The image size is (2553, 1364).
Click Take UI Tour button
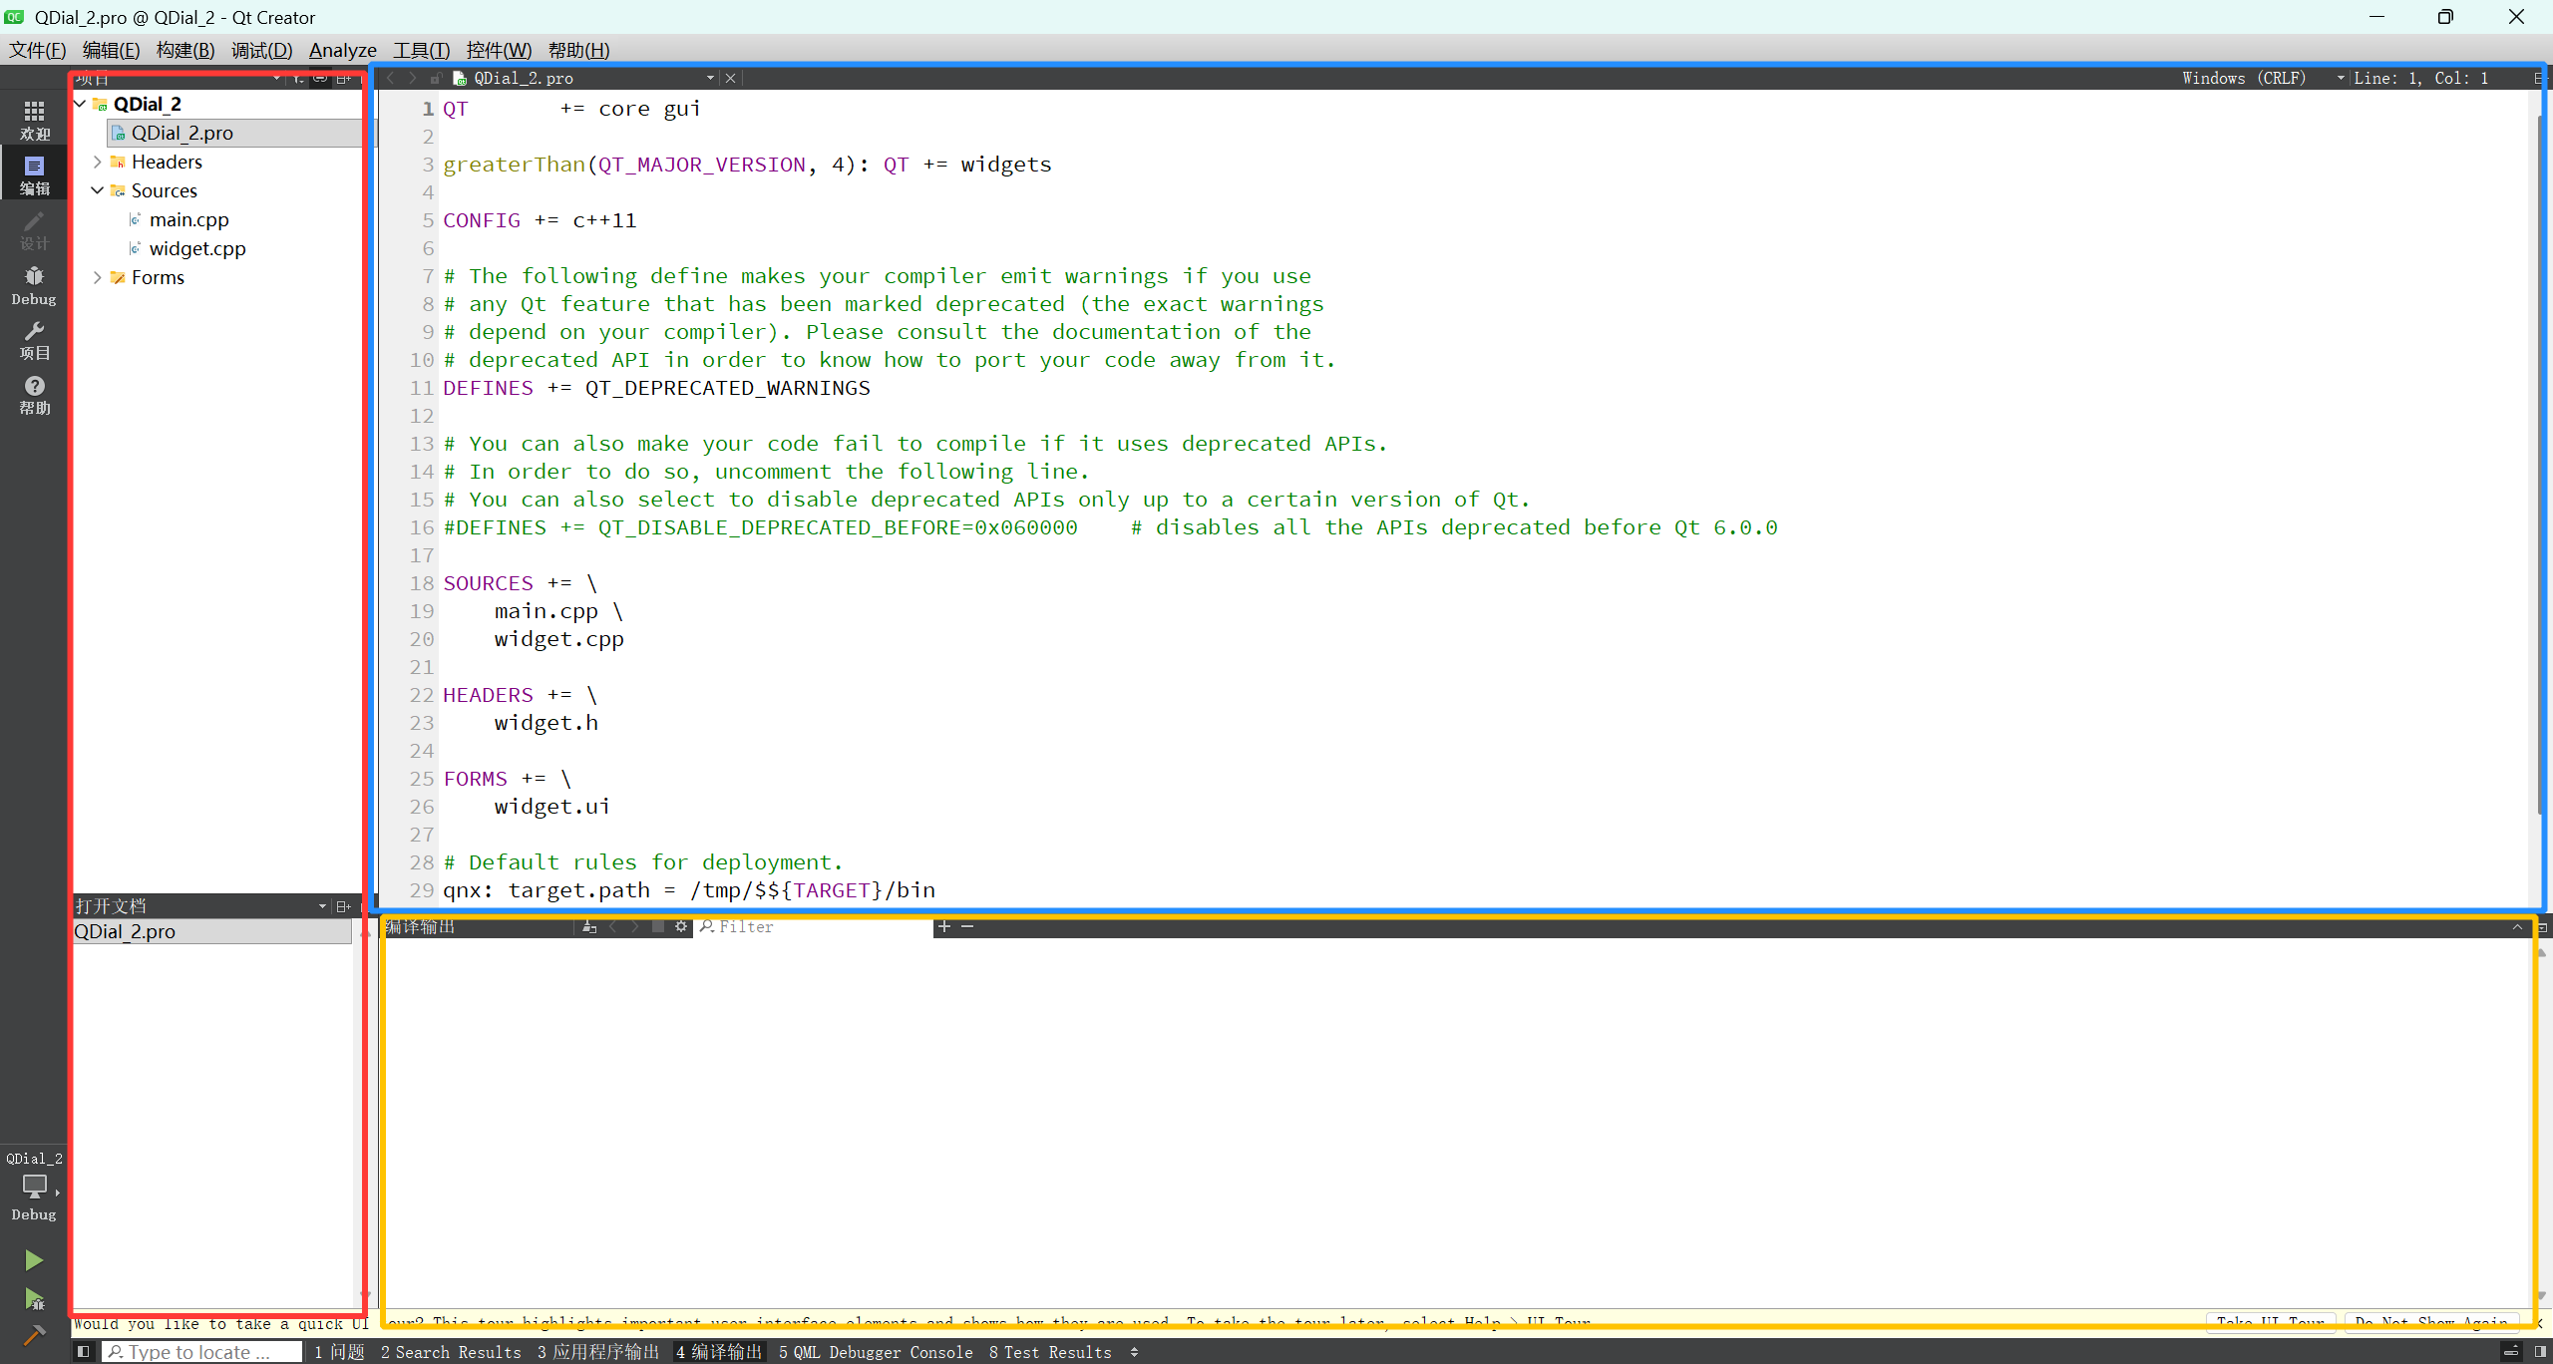2270,1321
